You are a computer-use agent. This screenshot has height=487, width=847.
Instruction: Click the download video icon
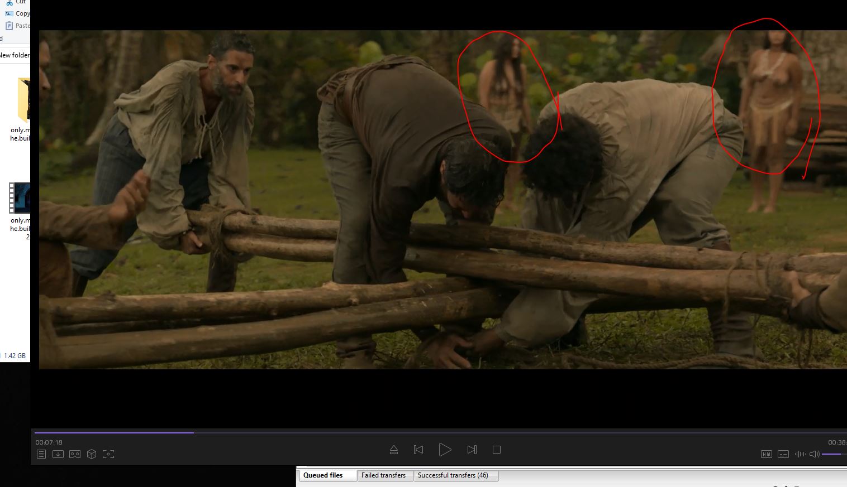click(58, 454)
